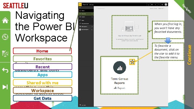
Task: Toggle Power BI hamburger navigation menu
Action: click(x=80, y=8)
